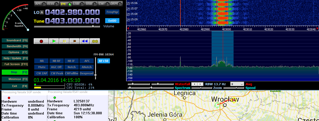
Task: Toggle AFC automatic frequency control
Action: pos(87,61)
